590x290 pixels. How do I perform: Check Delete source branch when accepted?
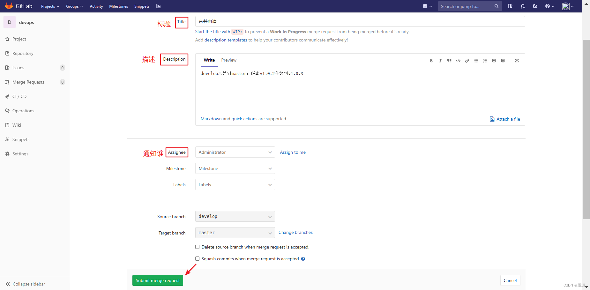(197, 247)
